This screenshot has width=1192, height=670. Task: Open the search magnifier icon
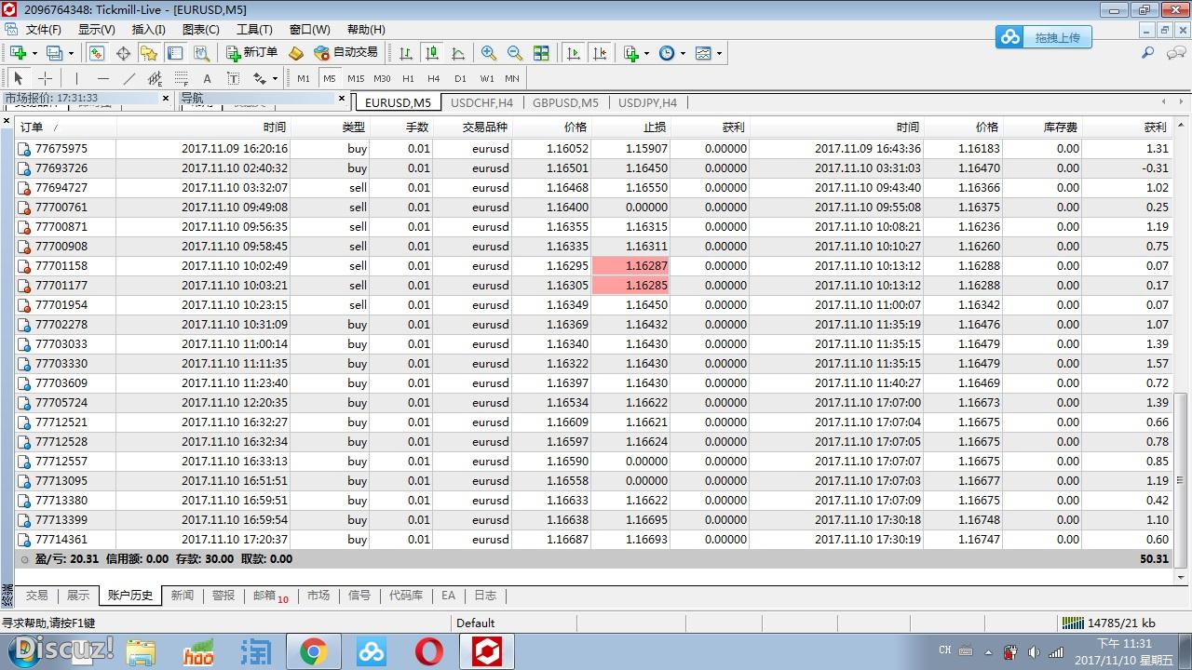coord(1148,53)
